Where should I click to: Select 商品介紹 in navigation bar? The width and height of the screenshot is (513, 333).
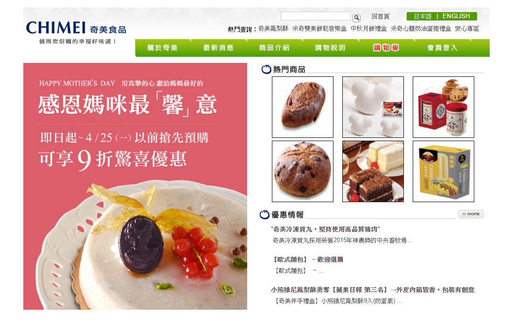pyautogui.click(x=274, y=48)
